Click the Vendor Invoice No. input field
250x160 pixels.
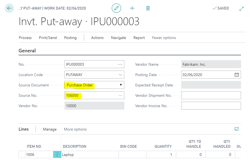point(211,106)
